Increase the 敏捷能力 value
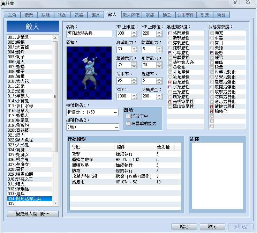257x233 pixels. click(x=159, y=64)
